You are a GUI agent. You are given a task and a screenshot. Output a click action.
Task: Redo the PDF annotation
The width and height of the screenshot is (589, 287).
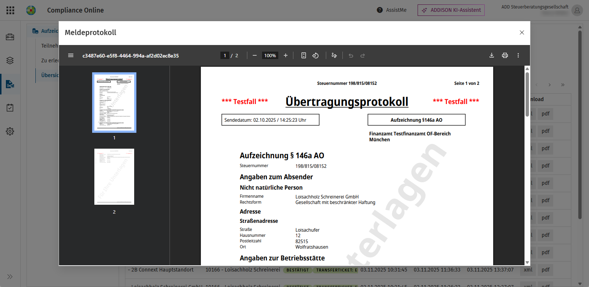(363, 55)
